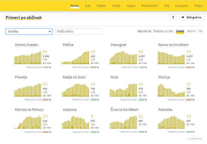Click the share arrow icon
This screenshot has height=144, width=207.
(x=183, y=17)
